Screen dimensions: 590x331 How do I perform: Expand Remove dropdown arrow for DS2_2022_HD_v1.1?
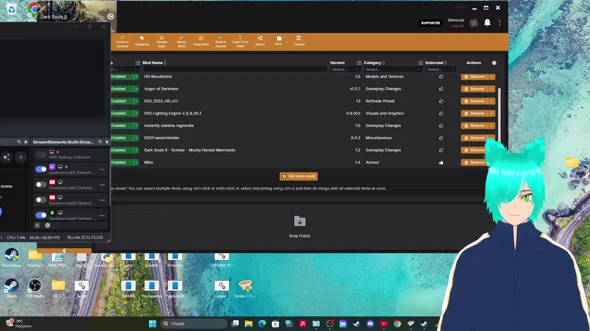pyautogui.click(x=492, y=101)
